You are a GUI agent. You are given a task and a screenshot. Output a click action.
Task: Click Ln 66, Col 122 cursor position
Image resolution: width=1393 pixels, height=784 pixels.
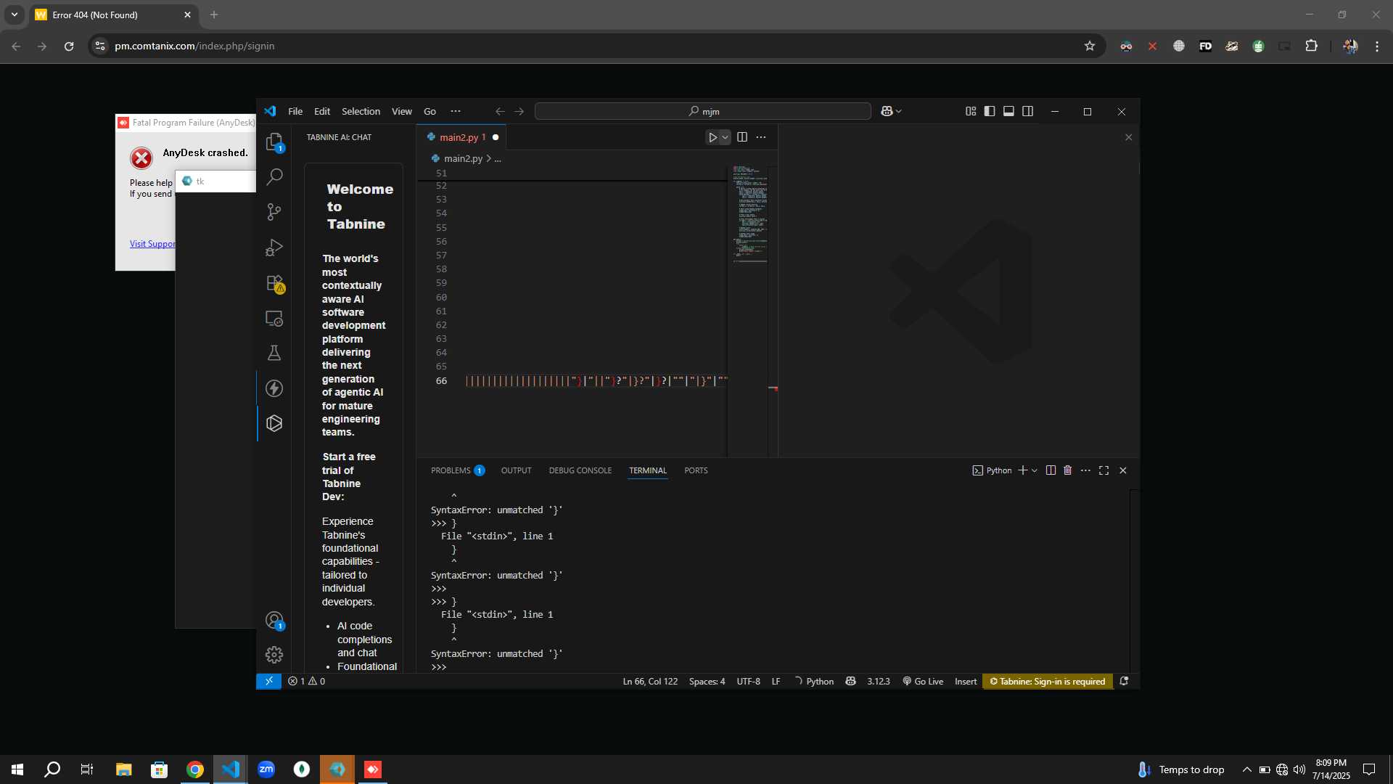[650, 681]
